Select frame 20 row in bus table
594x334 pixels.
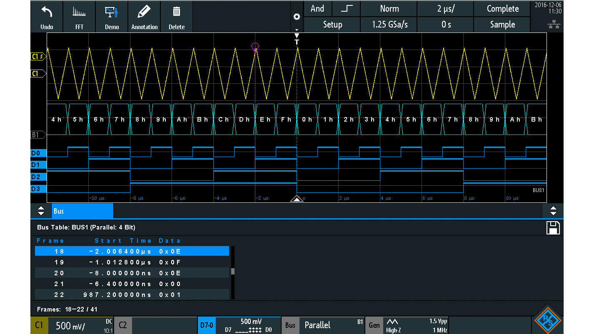coord(132,273)
